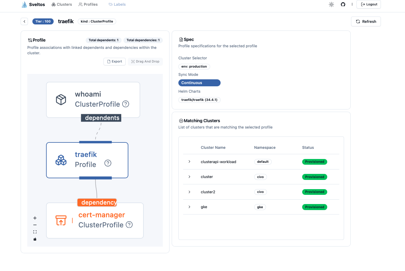The image size is (405, 271).
Task: Click Provisioned status in gke row
Action: tap(315, 207)
